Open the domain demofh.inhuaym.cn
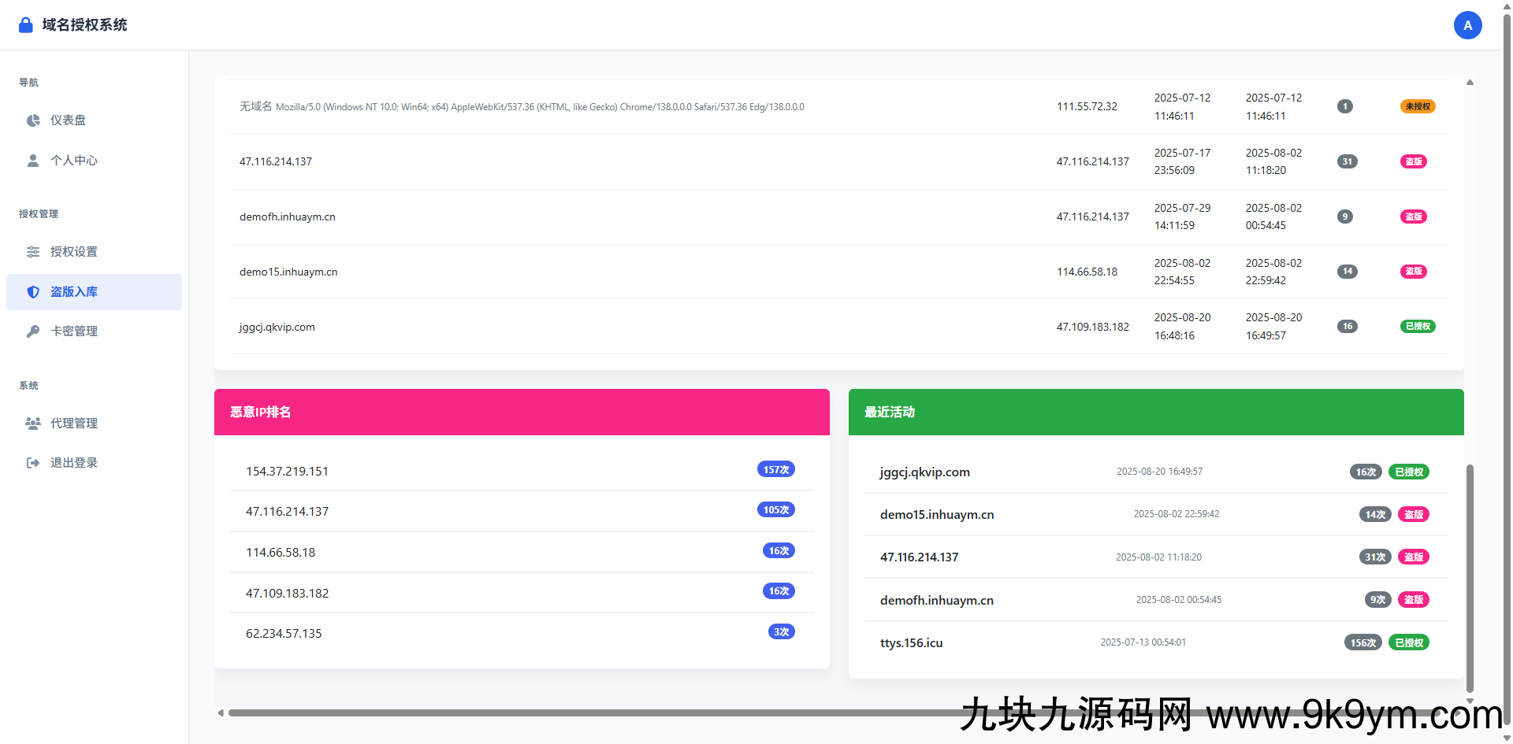Screen dimensions: 1513x744 coord(287,217)
